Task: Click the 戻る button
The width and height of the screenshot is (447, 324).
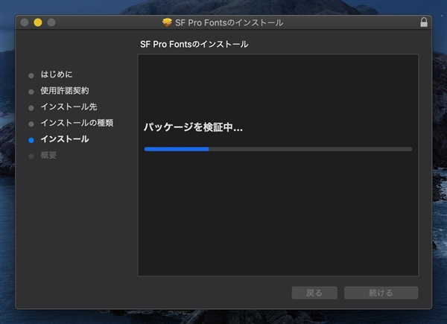Action: click(314, 293)
